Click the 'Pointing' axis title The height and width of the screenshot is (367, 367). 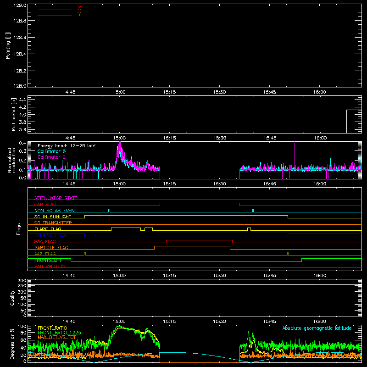8,45
